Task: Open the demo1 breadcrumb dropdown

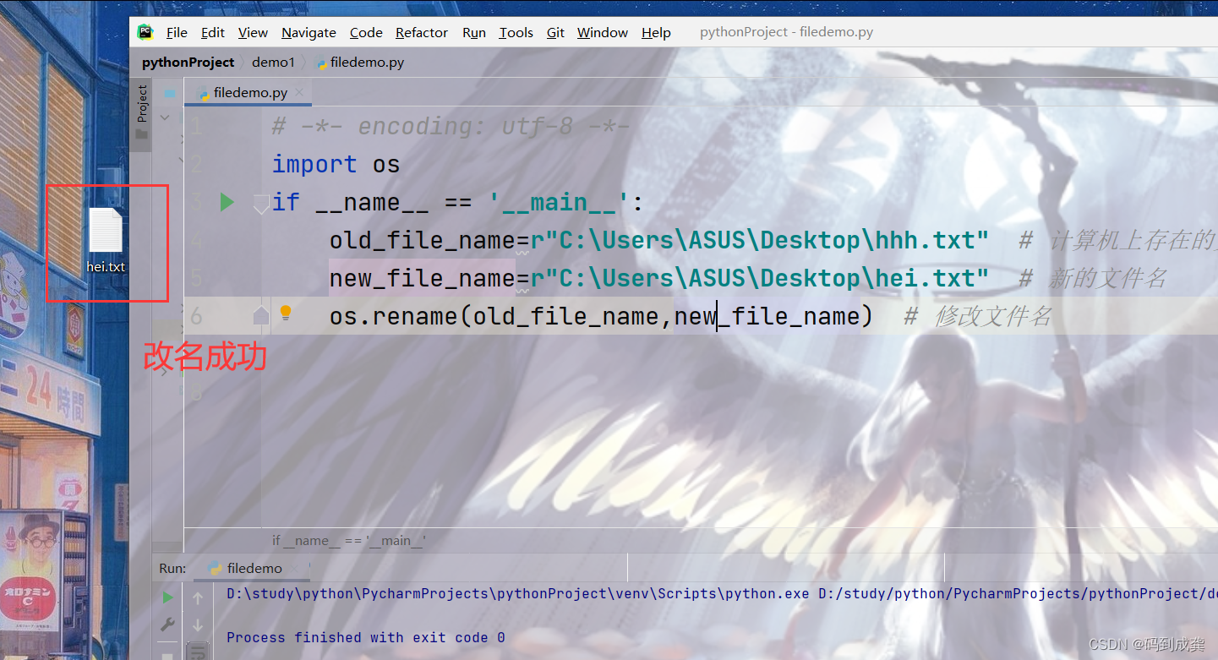Action: 274,62
